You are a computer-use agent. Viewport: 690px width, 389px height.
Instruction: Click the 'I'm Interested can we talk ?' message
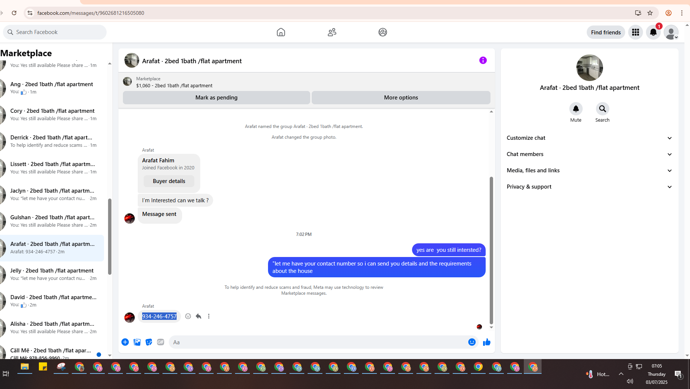[175, 200]
